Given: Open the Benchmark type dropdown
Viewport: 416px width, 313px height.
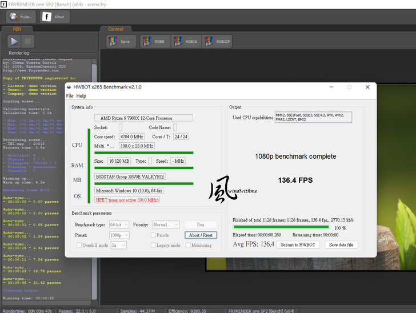Looking at the screenshot, I should tap(119, 225).
